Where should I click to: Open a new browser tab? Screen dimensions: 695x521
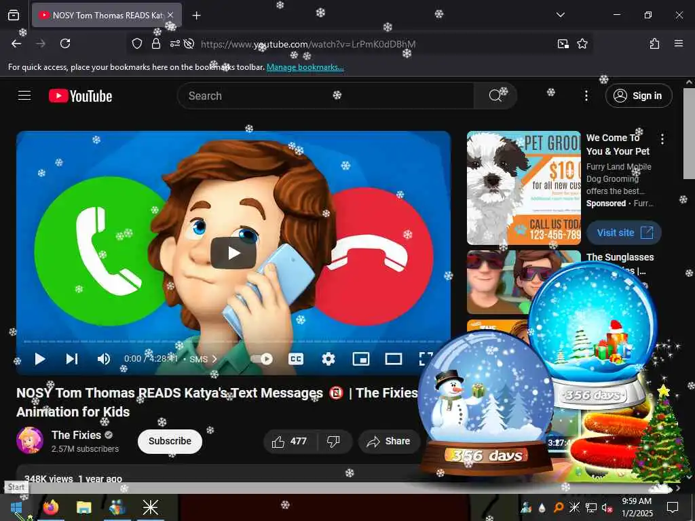pos(196,16)
